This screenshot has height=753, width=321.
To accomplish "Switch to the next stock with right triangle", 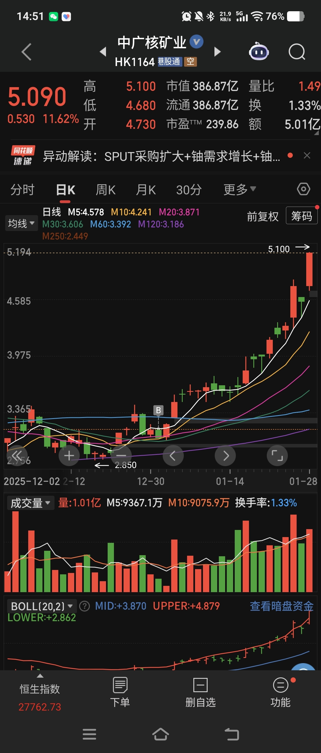I will pyautogui.click(x=217, y=52).
